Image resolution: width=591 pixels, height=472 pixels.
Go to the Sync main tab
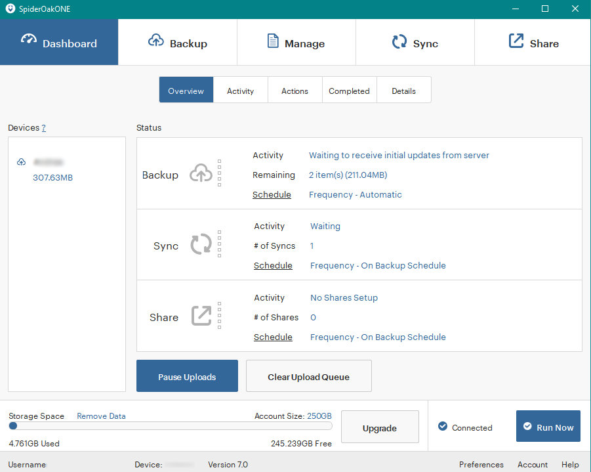[x=415, y=42]
